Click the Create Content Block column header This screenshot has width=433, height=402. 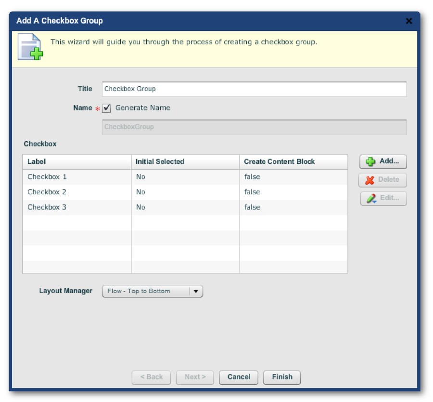293,162
